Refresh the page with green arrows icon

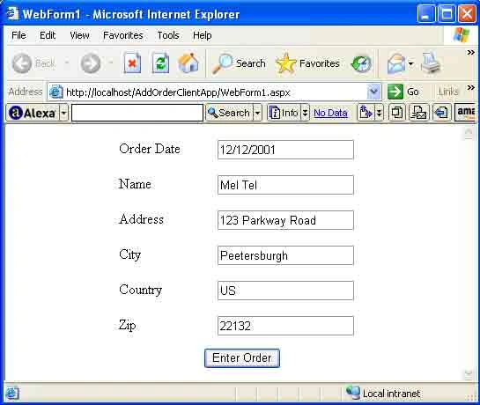[x=160, y=63]
